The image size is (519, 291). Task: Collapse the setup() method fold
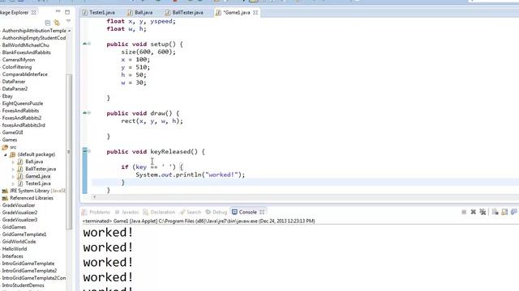(89, 44)
